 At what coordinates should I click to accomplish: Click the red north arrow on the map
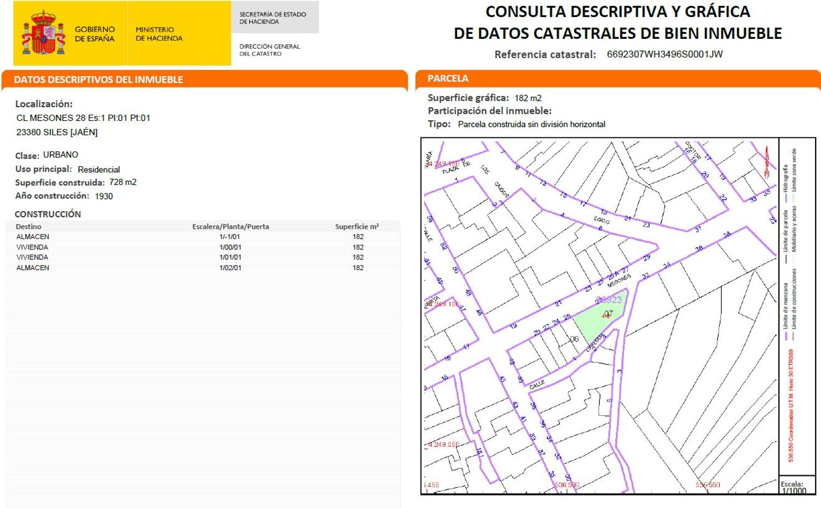click(x=767, y=161)
